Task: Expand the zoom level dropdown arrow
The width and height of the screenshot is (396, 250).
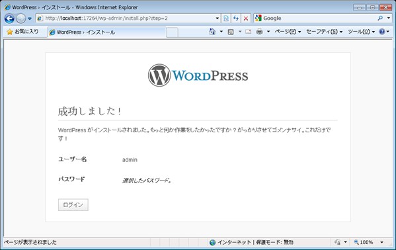Action: coord(381,242)
